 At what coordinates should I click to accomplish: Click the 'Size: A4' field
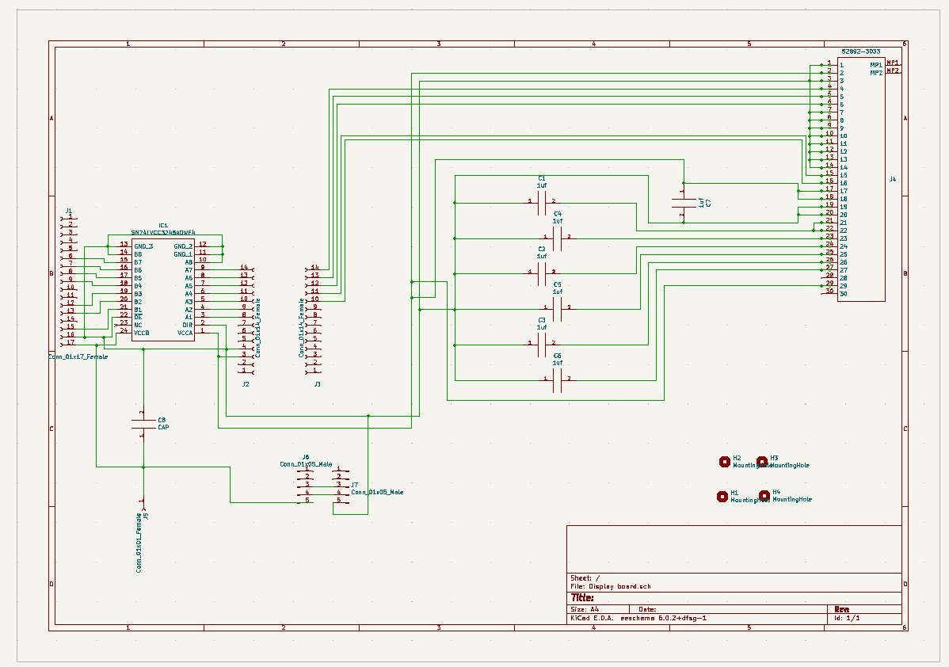click(x=585, y=609)
